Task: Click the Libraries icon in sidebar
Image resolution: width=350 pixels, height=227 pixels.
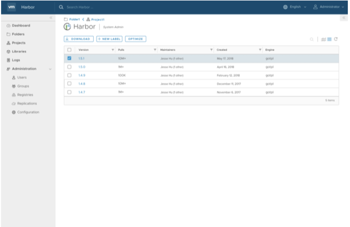Action: pos(8,52)
